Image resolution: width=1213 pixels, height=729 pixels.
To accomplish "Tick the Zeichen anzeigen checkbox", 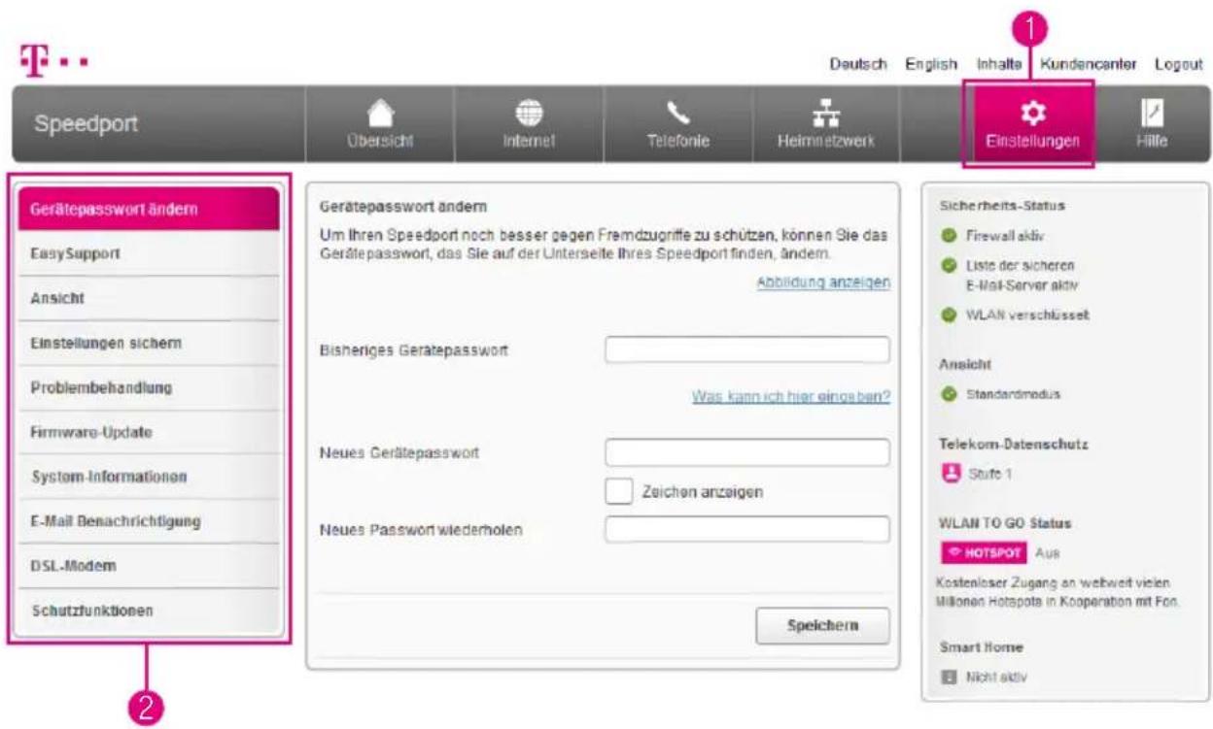I will click(x=618, y=492).
